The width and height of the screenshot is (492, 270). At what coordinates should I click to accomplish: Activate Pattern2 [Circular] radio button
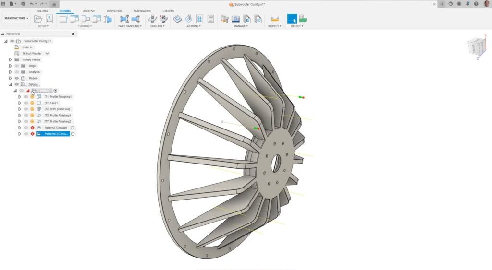pos(73,128)
